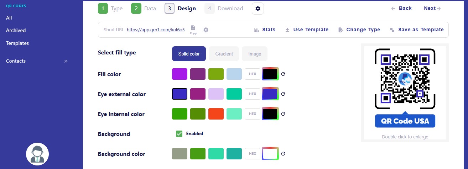Pick bright purple Fill color swatch
The width and height of the screenshot is (468, 169).
[x=180, y=74]
